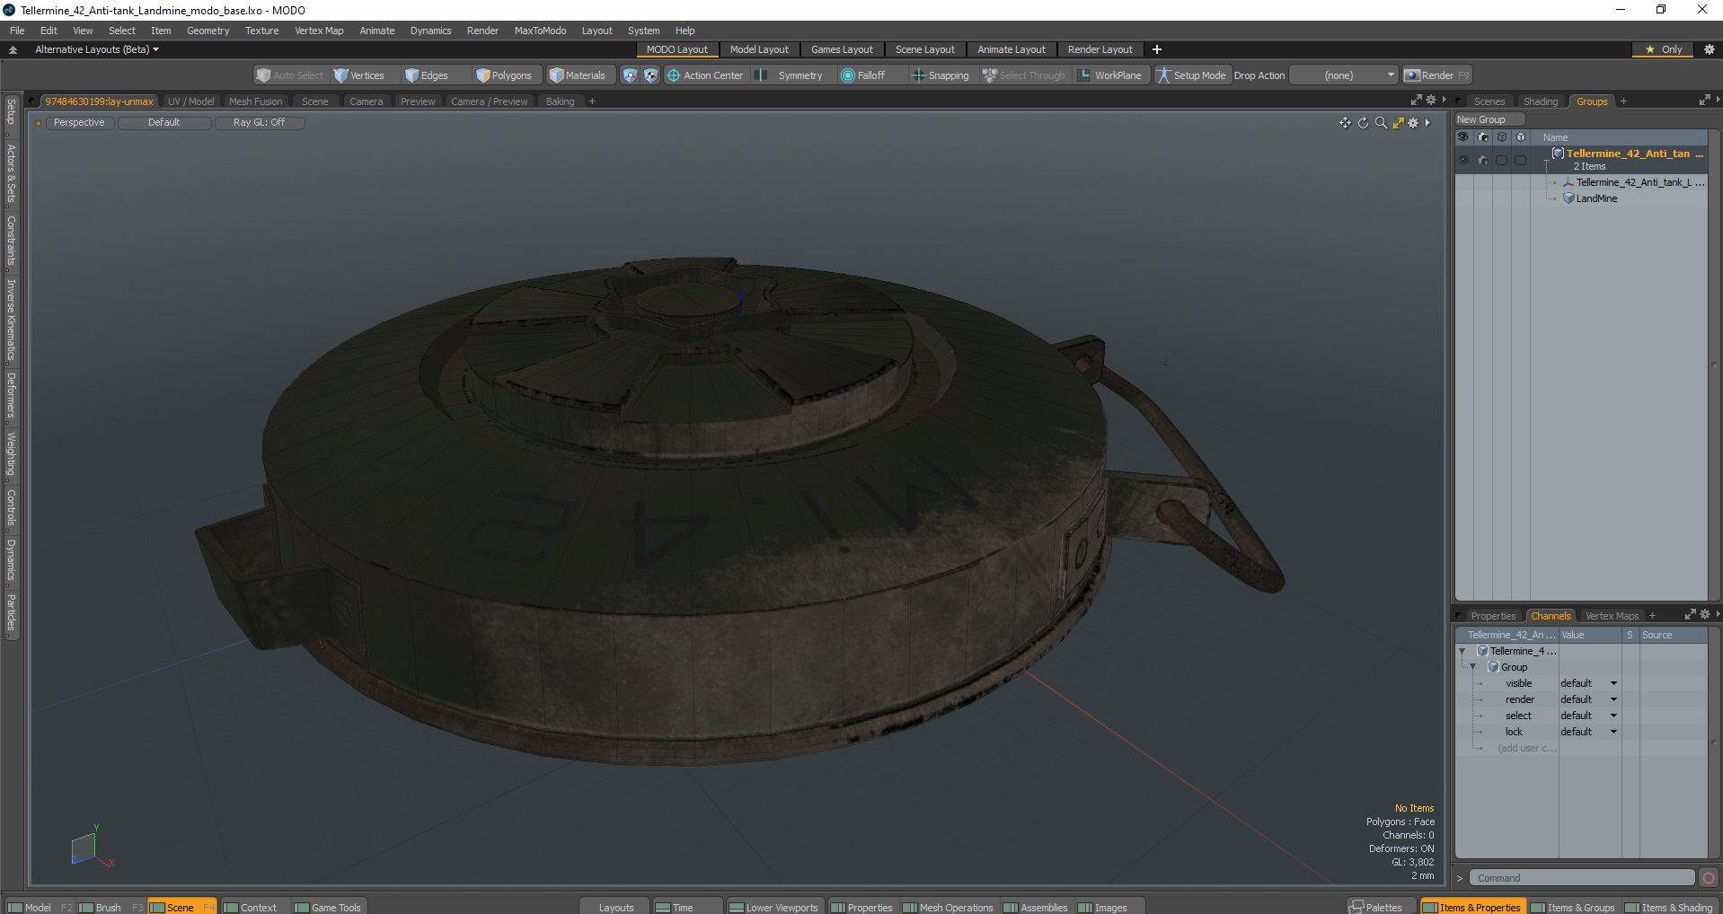
Task: Click the Items & Groups layout button
Action: coord(1572,907)
